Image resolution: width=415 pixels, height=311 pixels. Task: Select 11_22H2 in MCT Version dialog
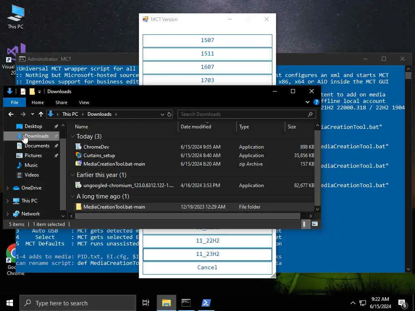point(207,241)
